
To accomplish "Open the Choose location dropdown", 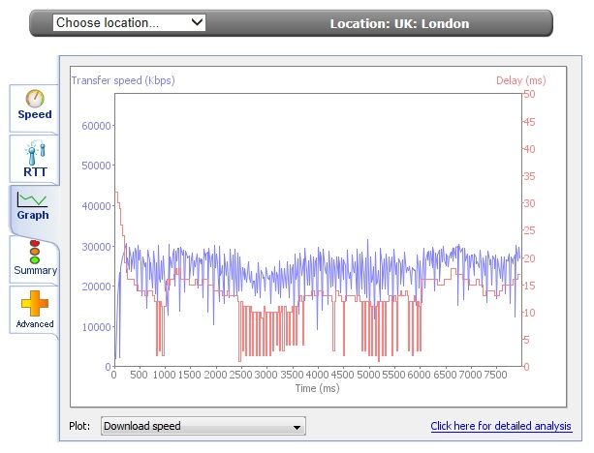I will click(129, 22).
